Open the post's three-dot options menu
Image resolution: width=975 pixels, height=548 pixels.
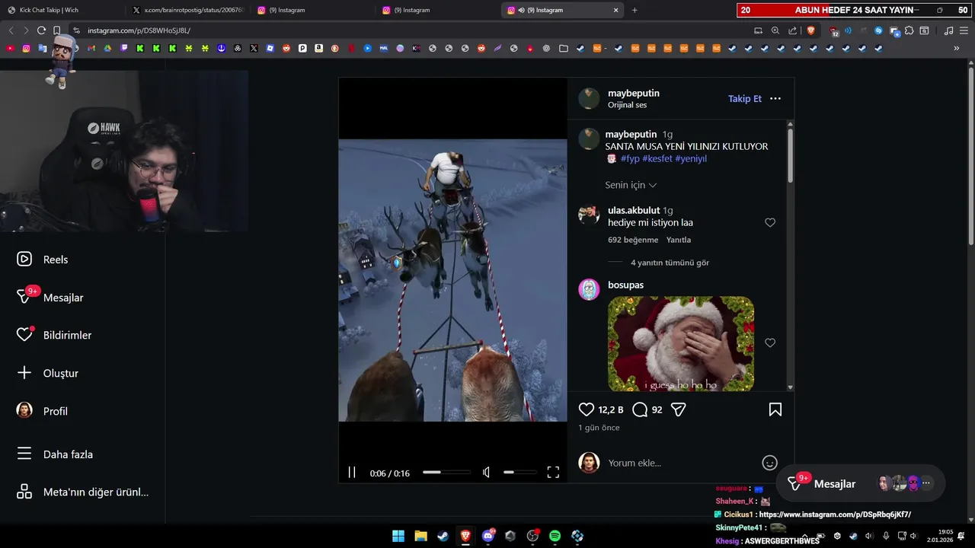tap(775, 99)
